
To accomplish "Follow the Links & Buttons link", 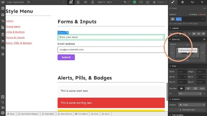I will (15, 32).
